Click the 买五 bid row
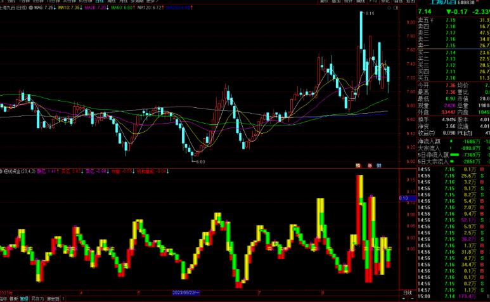Image resolution: width=490 pixels, height=302 pixels. pos(454,78)
